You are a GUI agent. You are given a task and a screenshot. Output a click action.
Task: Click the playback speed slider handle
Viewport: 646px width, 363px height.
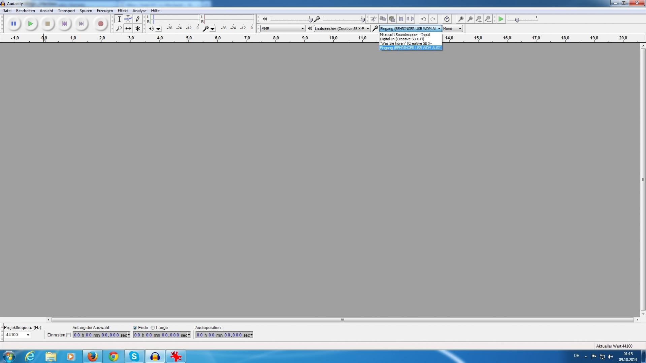[x=517, y=20]
